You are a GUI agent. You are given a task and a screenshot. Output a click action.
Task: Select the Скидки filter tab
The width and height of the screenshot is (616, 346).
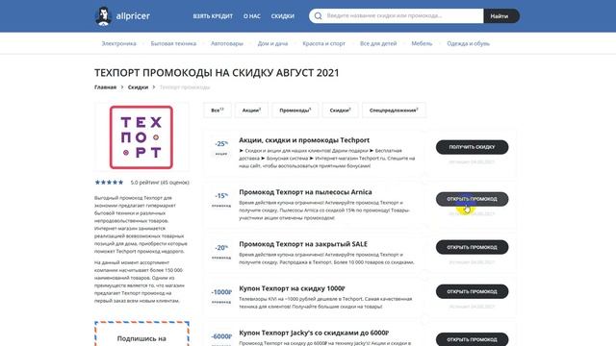[x=340, y=111]
